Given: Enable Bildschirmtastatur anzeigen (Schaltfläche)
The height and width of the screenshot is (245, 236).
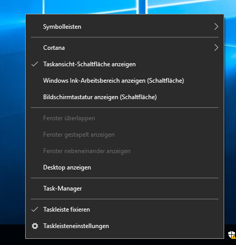Looking at the screenshot, I should [x=124, y=97].
